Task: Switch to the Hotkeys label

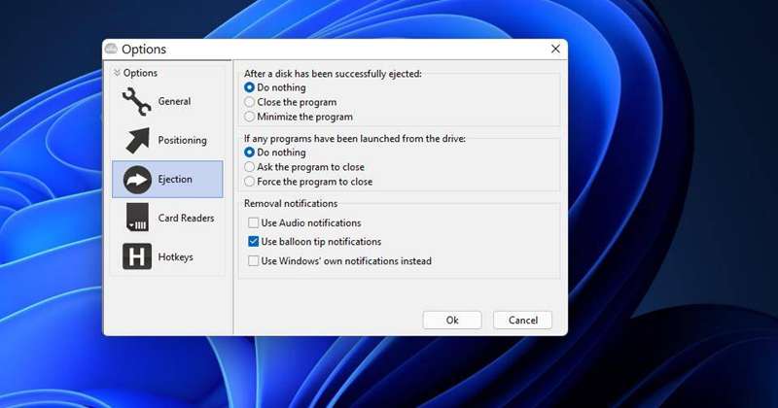Action: [176, 257]
